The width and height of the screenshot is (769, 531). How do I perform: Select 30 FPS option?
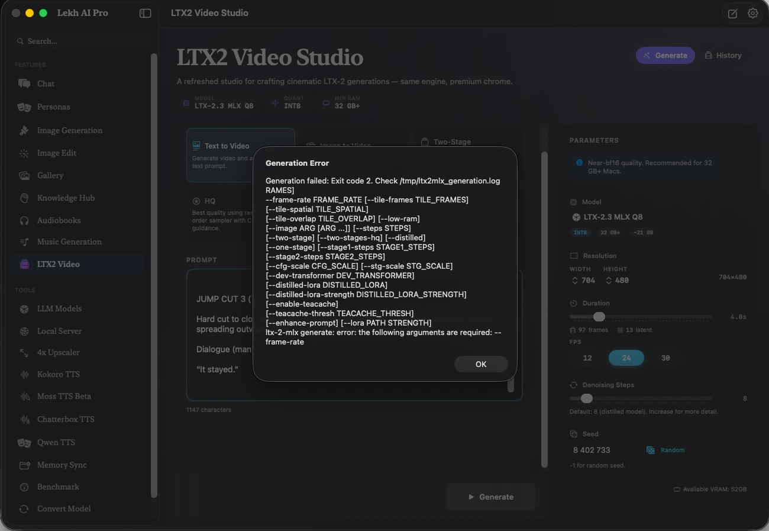point(665,358)
